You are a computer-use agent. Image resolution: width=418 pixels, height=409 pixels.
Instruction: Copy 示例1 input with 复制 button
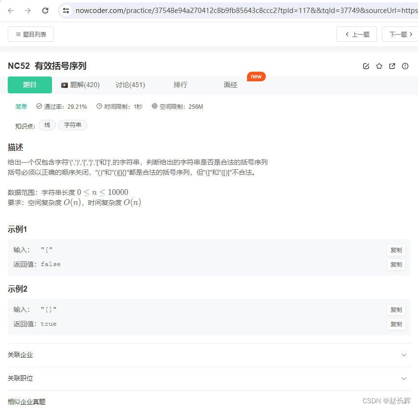396,250
